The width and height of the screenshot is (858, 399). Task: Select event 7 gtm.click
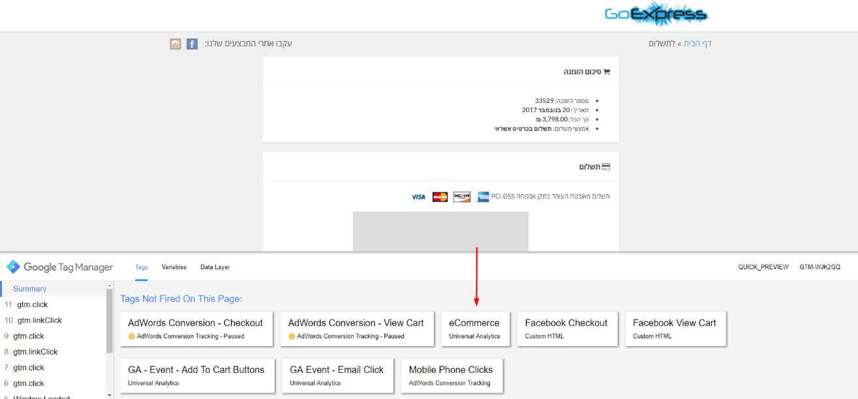tap(53, 368)
